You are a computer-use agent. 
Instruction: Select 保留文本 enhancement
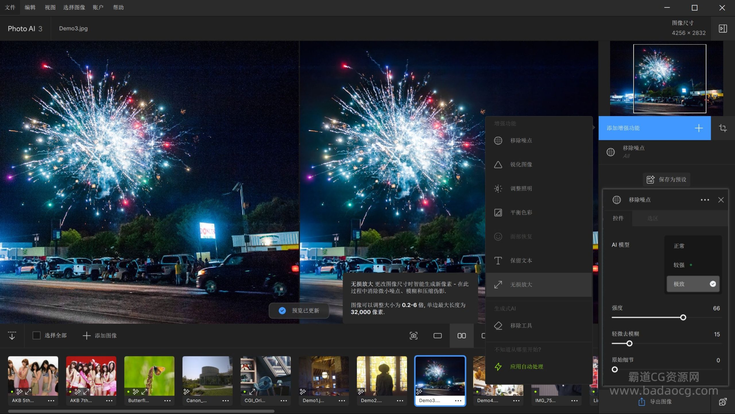[x=539, y=260]
